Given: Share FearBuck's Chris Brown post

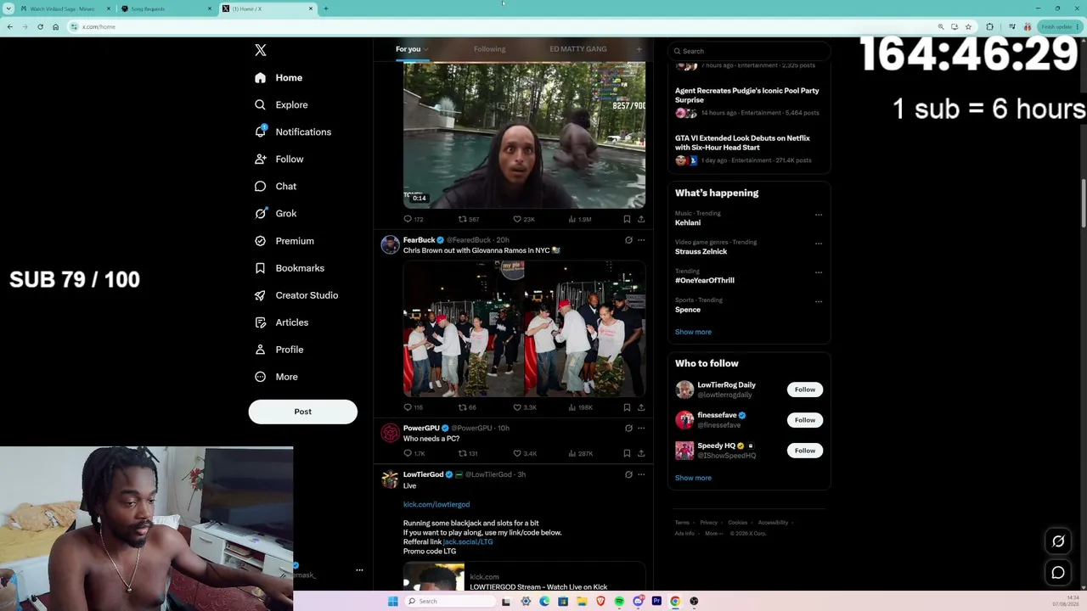Looking at the screenshot, I should tap(641, 407).
